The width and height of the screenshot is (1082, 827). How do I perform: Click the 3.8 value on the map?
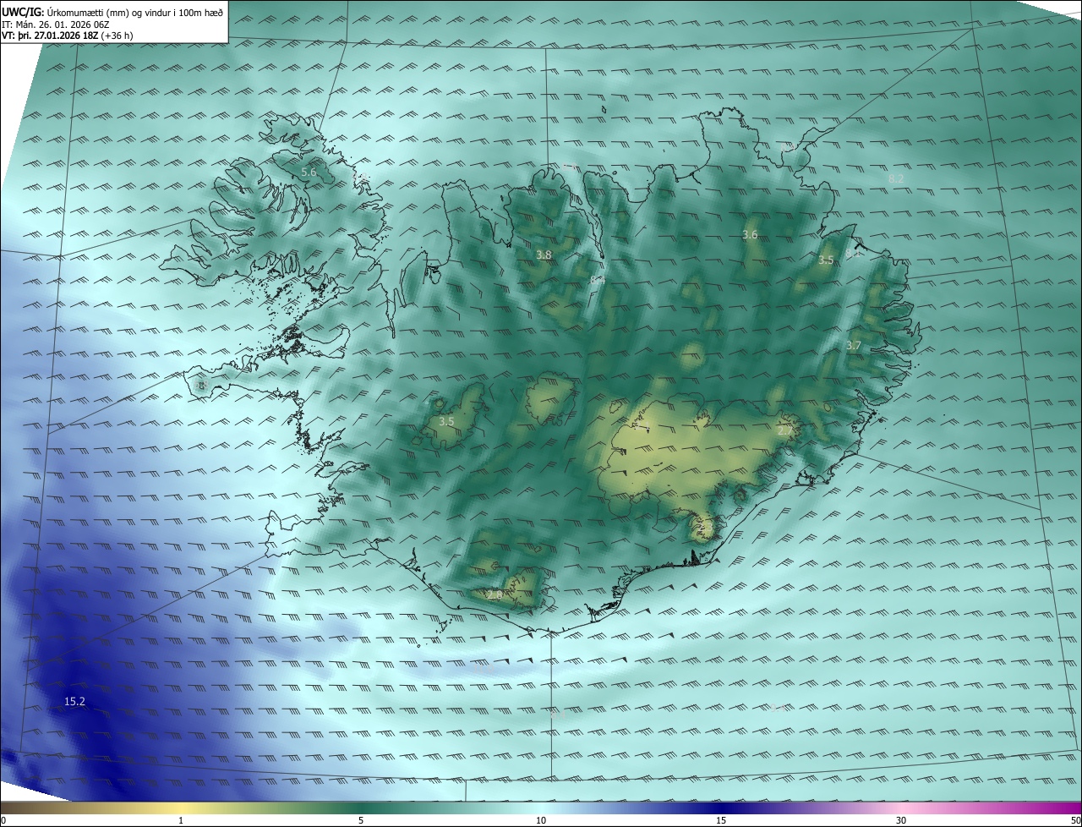[x=544, y=255]
